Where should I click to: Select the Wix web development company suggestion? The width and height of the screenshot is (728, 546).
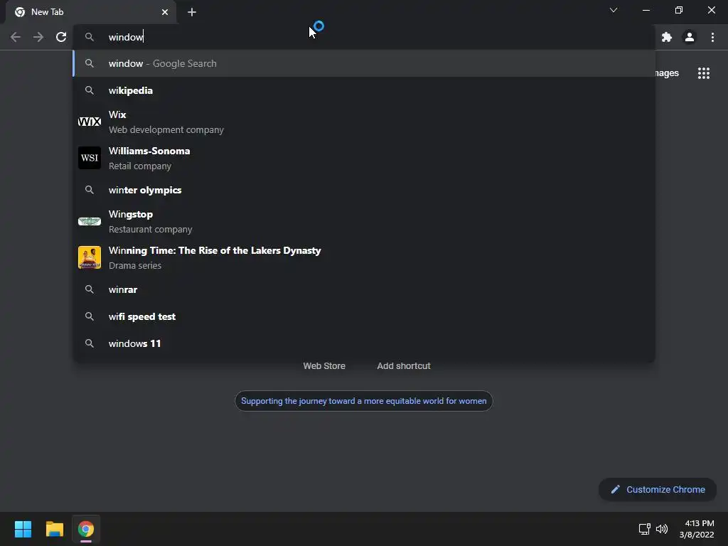(364, 122)
